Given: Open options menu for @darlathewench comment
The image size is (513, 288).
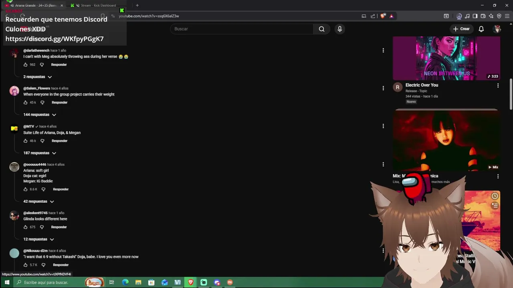Looking at the screenshot, I should [383, 50].
